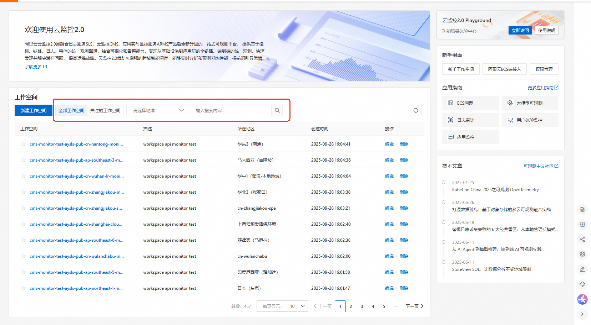This screenshot has height=325, width=591.
Task: Open article KubeCon China 2025之可观测 OpenTelemetry
Action: [495, 190]
